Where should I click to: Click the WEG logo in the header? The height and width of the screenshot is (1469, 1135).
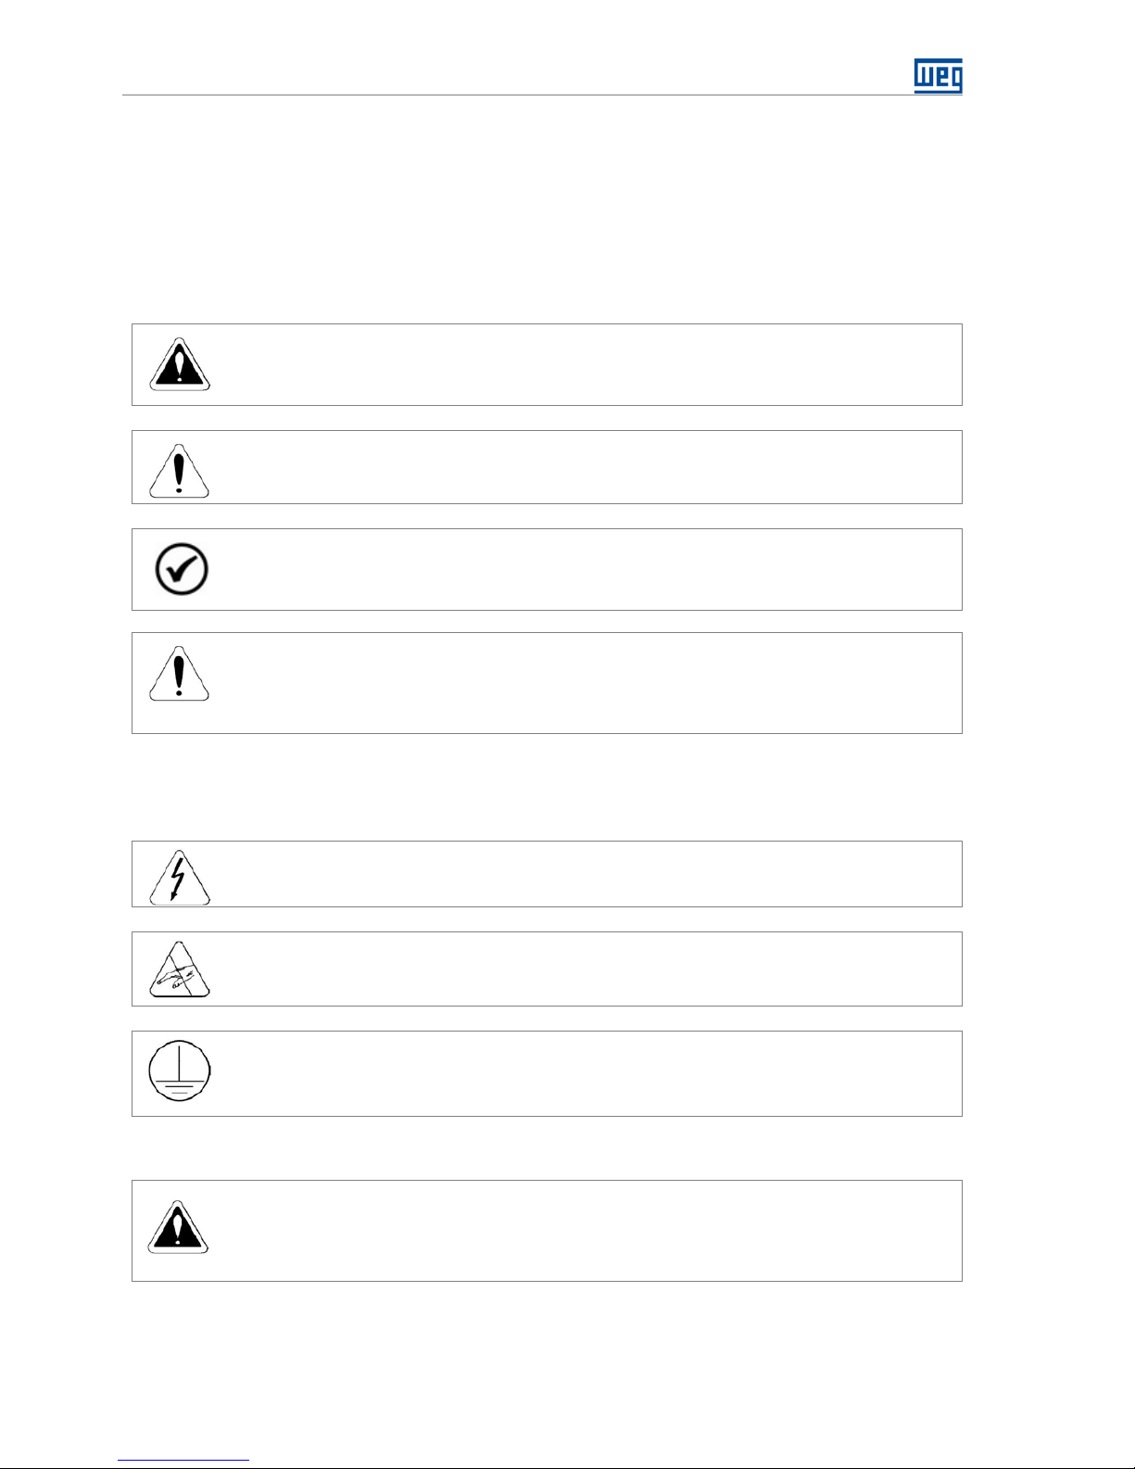[938, 76]
